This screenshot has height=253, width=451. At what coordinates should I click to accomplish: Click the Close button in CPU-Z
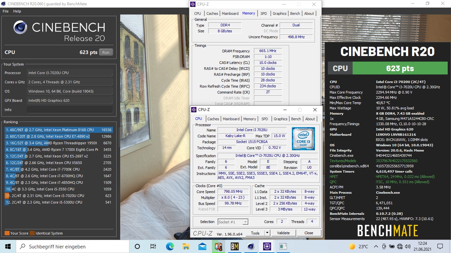(309, 233)
